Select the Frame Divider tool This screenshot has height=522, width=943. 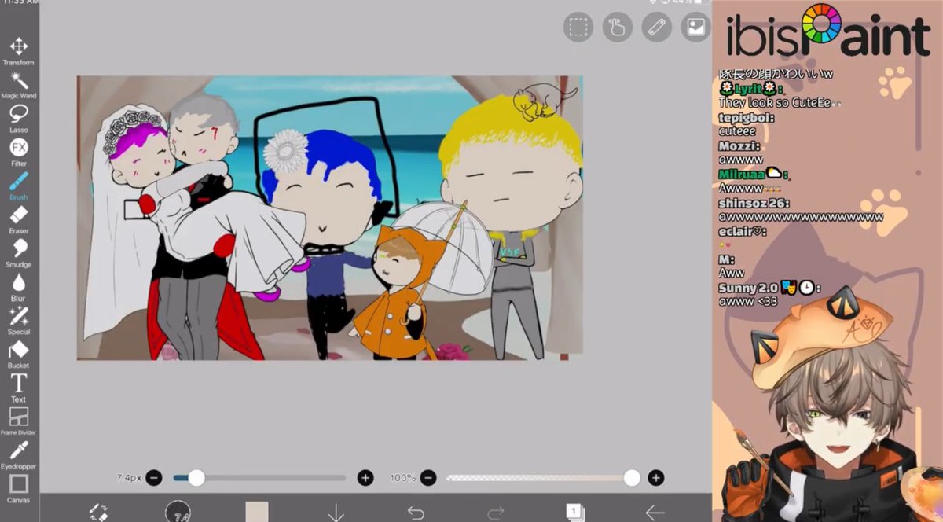coord(18,421)
